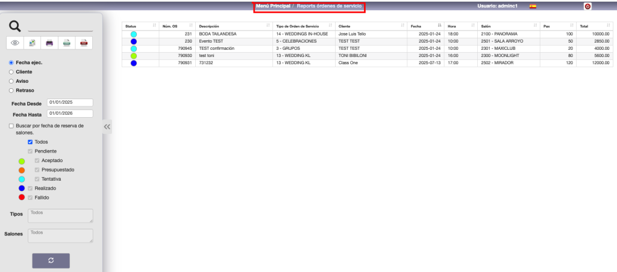Enable search by salon reservation date
Screen dimensions: 617x272
click(11, 126)
